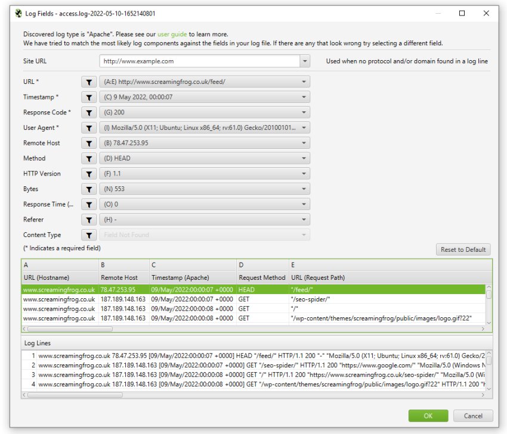This screenshot has width=507, height=434.
Task: Open the Response Time filter
Action: (88, 204)
